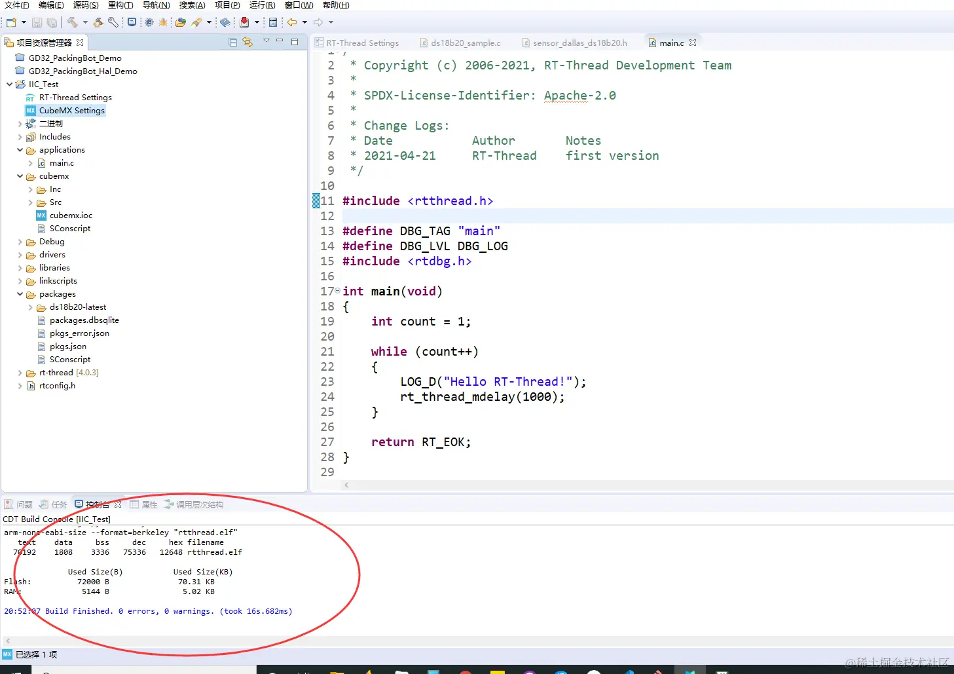This screenshot has height=674, width=954.
Task: Maximize the project explorer panel
Action: click(x=295, y=42)
